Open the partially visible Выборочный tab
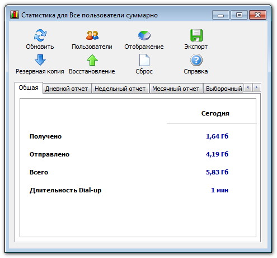Viewport: 277px width, 258px height. (224, 89)
